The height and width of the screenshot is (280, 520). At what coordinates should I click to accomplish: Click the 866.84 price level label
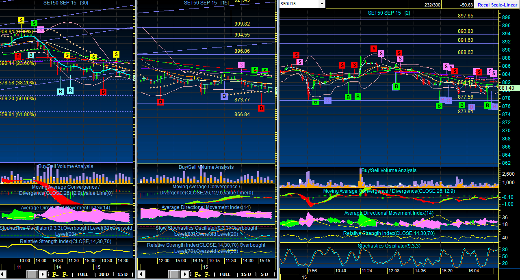tap(242, 114)
